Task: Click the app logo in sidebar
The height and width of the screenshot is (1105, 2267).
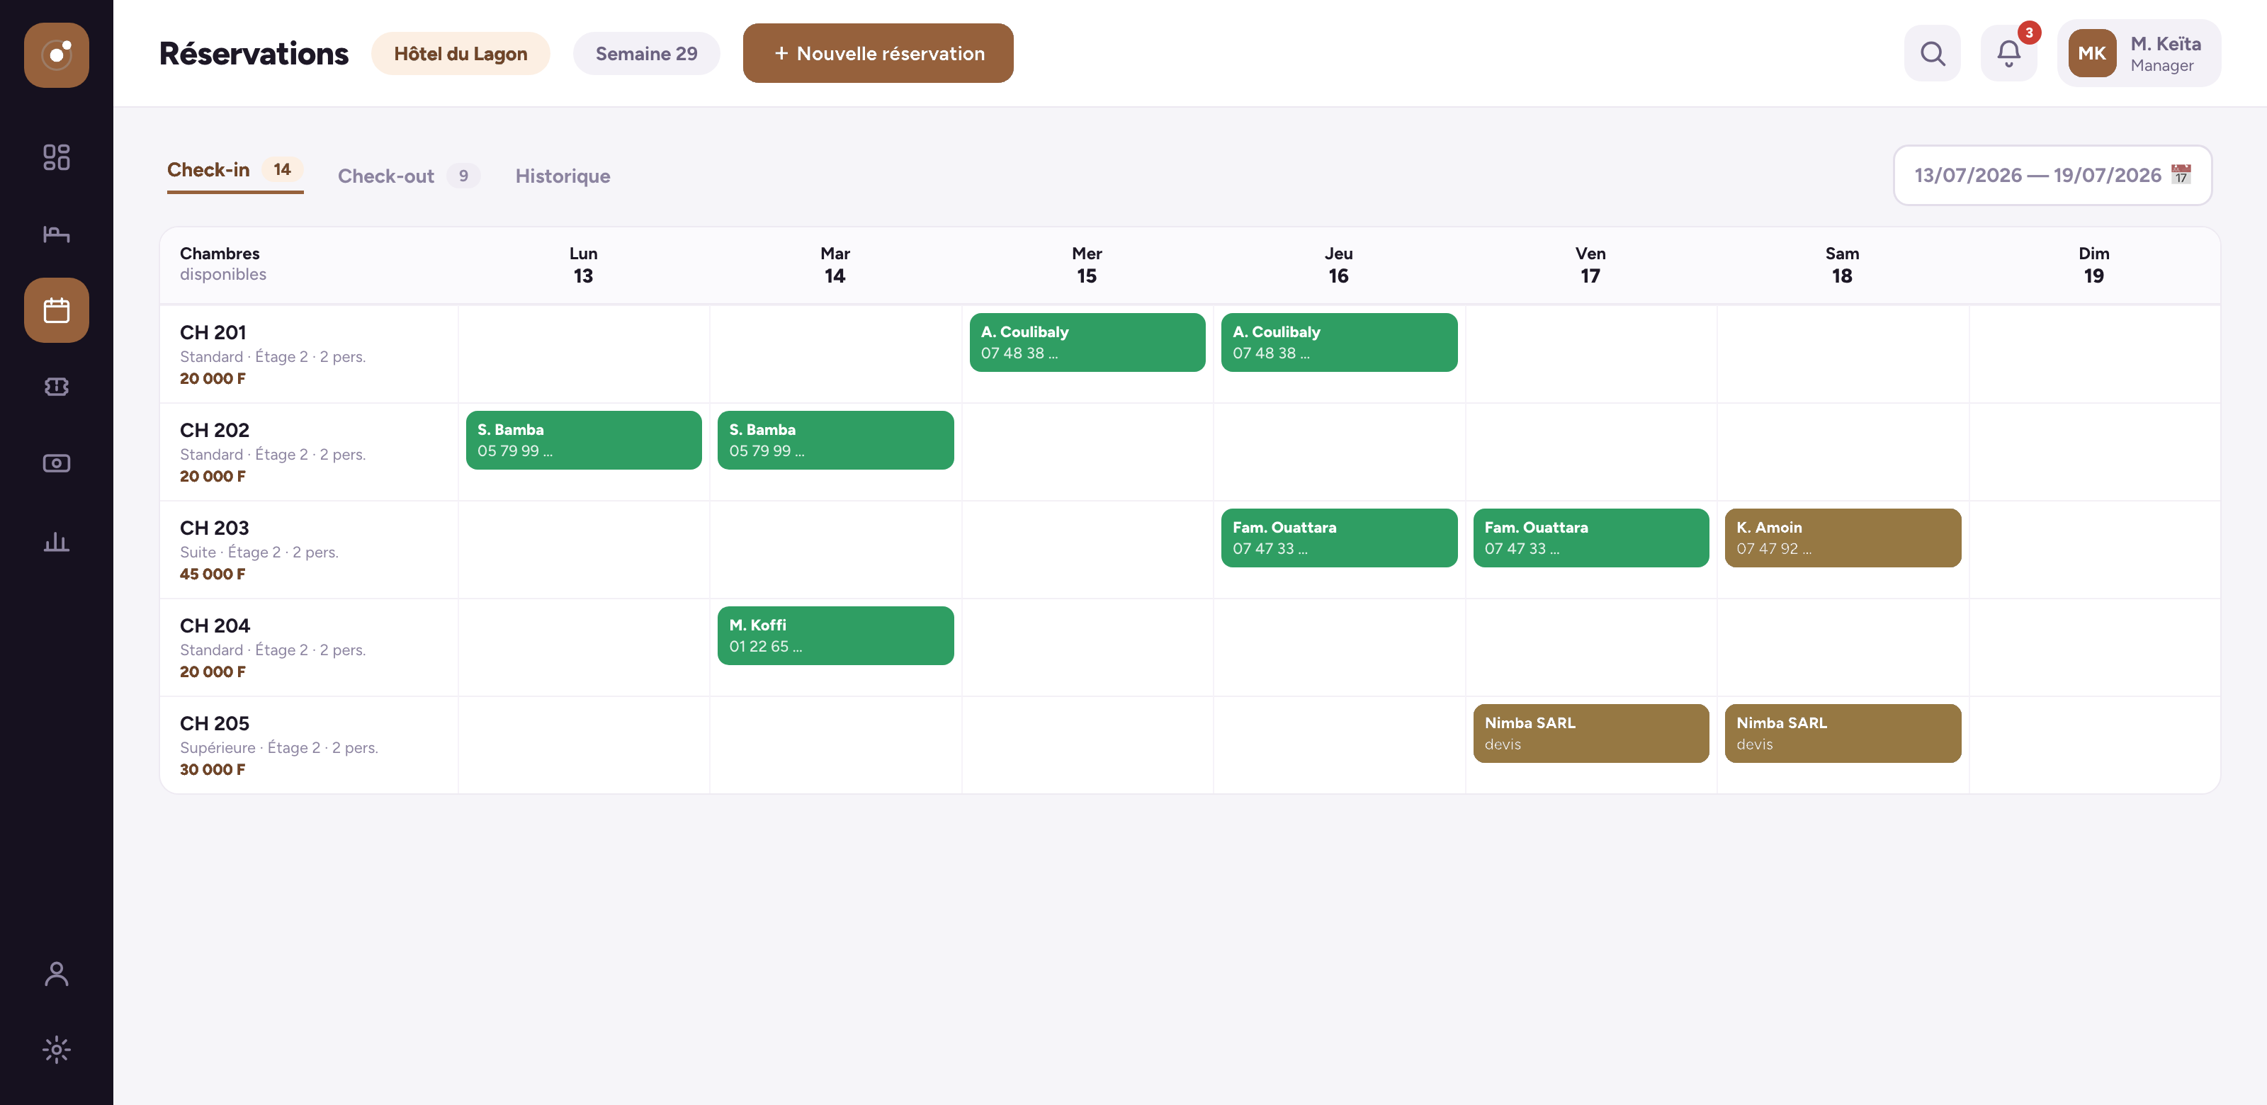Action: pyautogui.click(x=57, y=55)
